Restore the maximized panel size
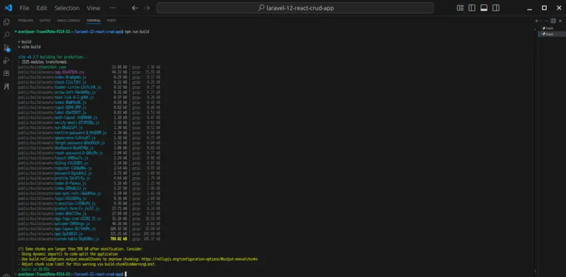 (x=553, y=20)
